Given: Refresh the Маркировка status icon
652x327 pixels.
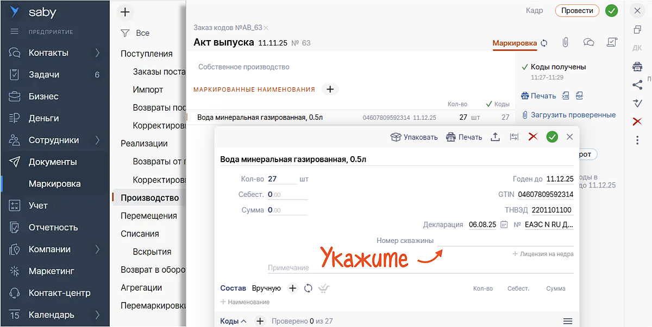Looking at the screenshot, I should click(544, 43).
